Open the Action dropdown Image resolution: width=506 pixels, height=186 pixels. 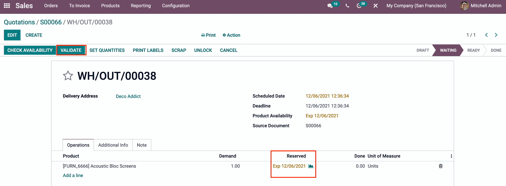(231, 35)
